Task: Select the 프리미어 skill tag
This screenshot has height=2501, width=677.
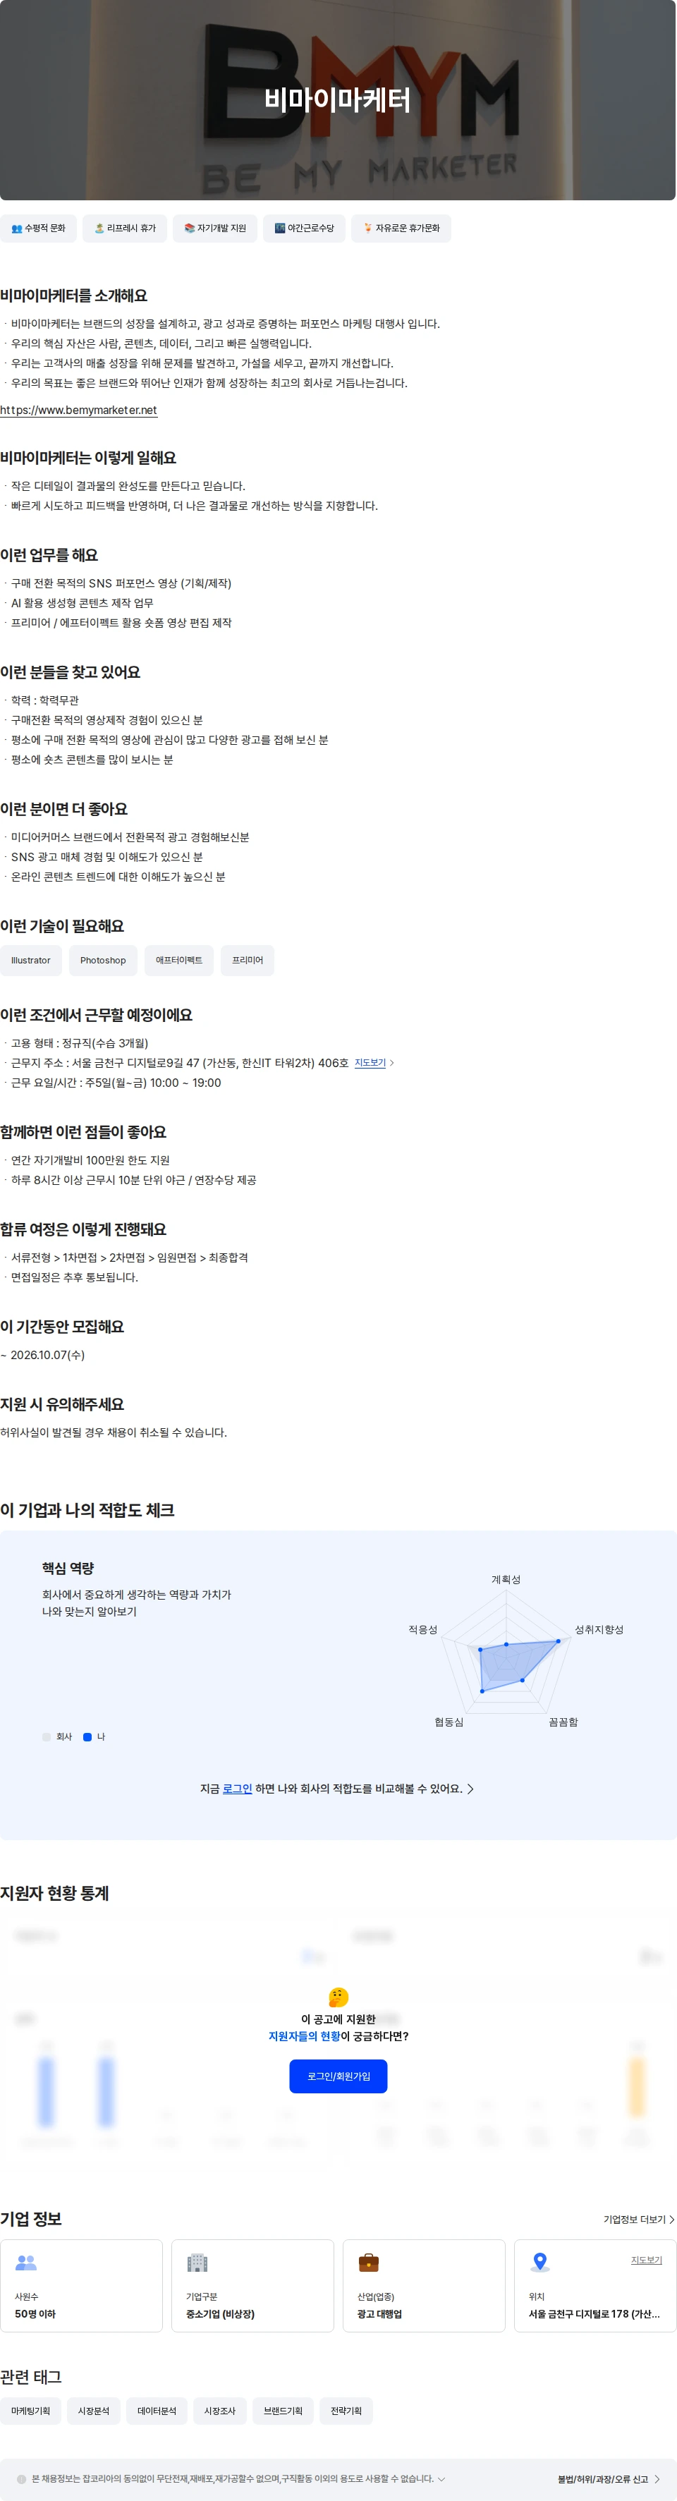Action: (x=248, y=960)
